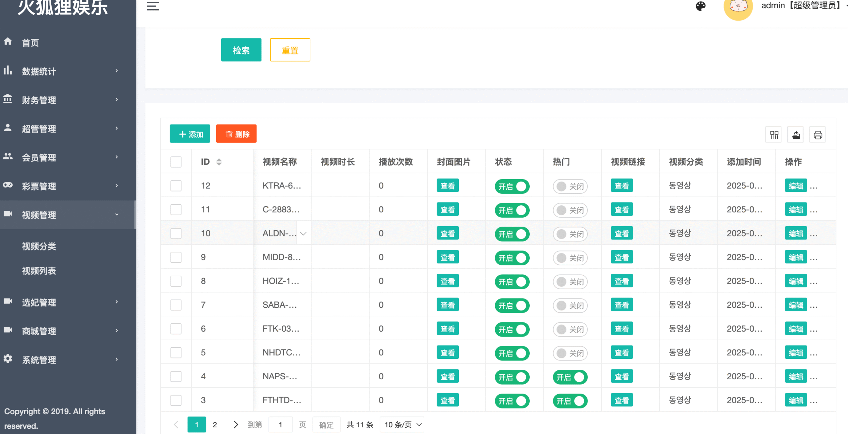Click the red 删除 delete button

[236, 134]
